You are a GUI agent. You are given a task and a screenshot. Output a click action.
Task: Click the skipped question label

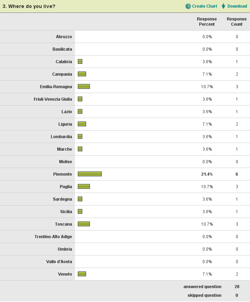coord(205,295)
